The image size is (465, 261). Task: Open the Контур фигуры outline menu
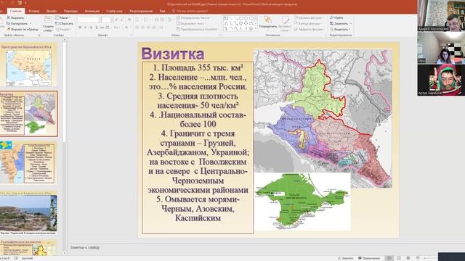click(x=308, y=23)
